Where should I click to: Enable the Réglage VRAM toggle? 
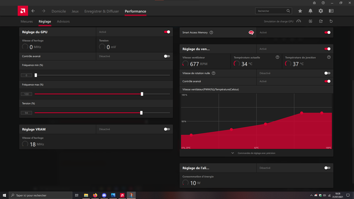click(x=167, y=129)
